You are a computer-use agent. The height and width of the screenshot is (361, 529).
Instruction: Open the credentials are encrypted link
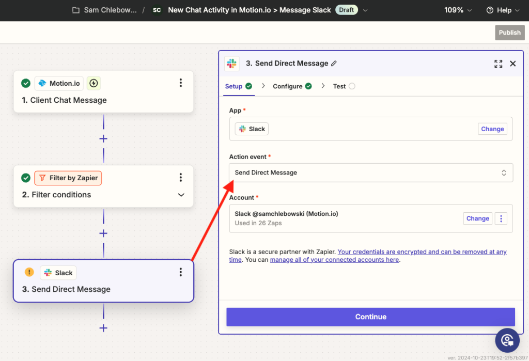422,252
